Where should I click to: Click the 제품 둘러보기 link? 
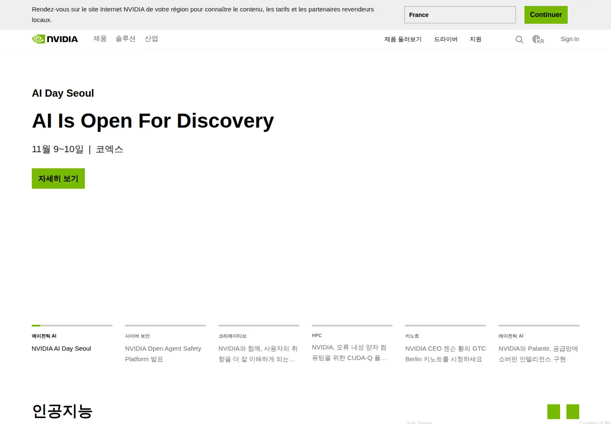coord(403,39)
